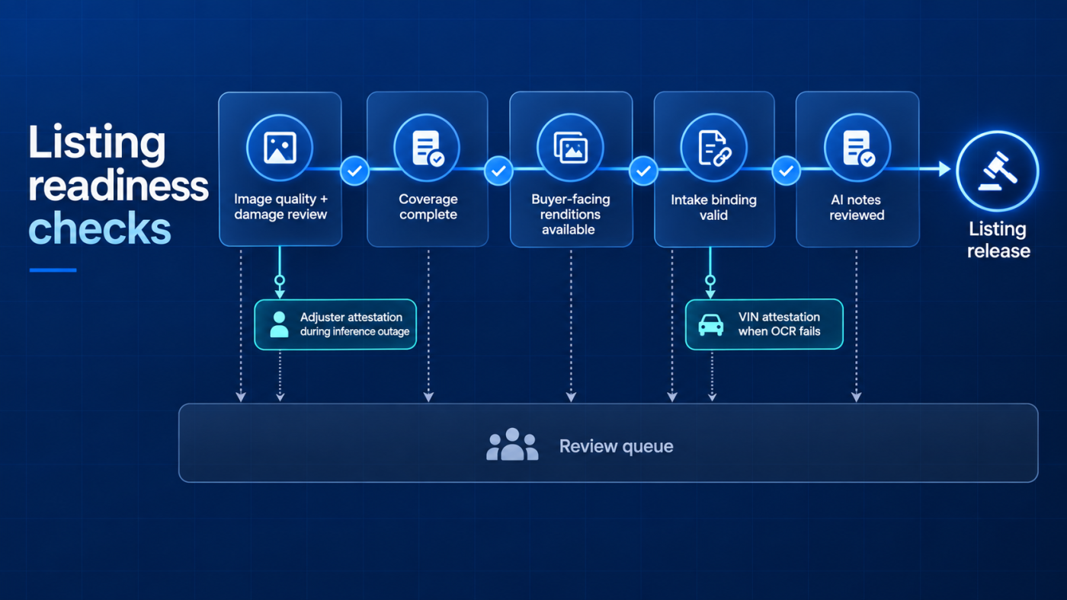Open the gallery icon above Buyer-facing renditions
1067x600 pixels.
[570, 148]
